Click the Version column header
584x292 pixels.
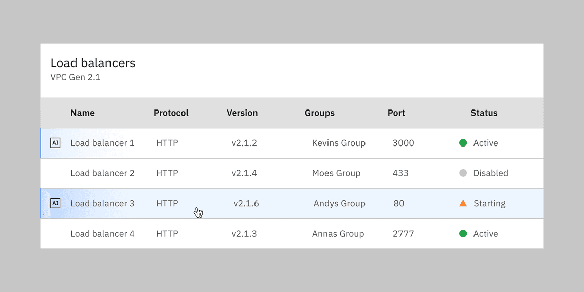242,113
